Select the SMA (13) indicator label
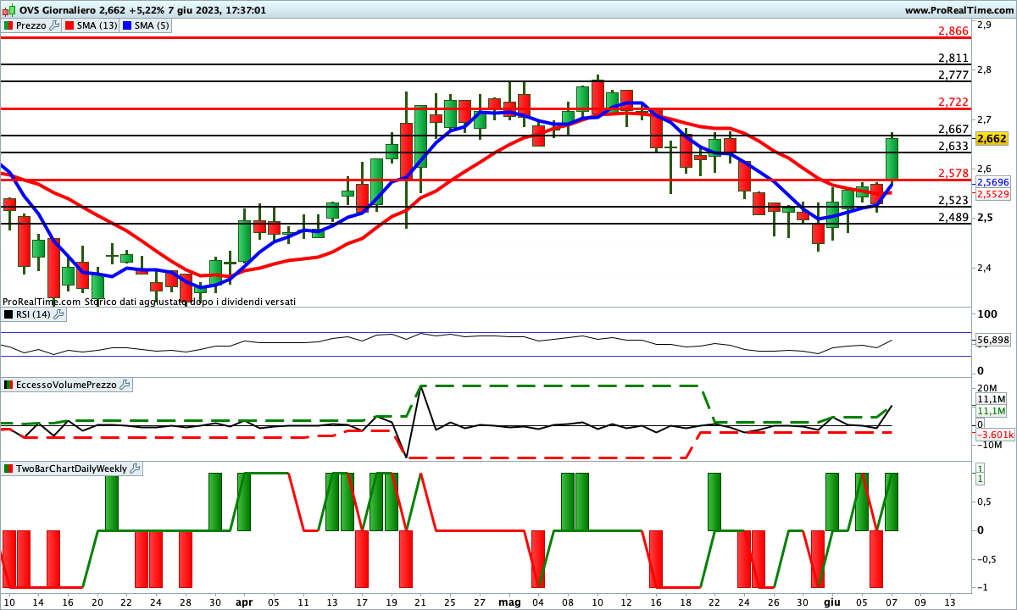The image size is (1017, 610). pyautogui.click(x=97, y=25)
